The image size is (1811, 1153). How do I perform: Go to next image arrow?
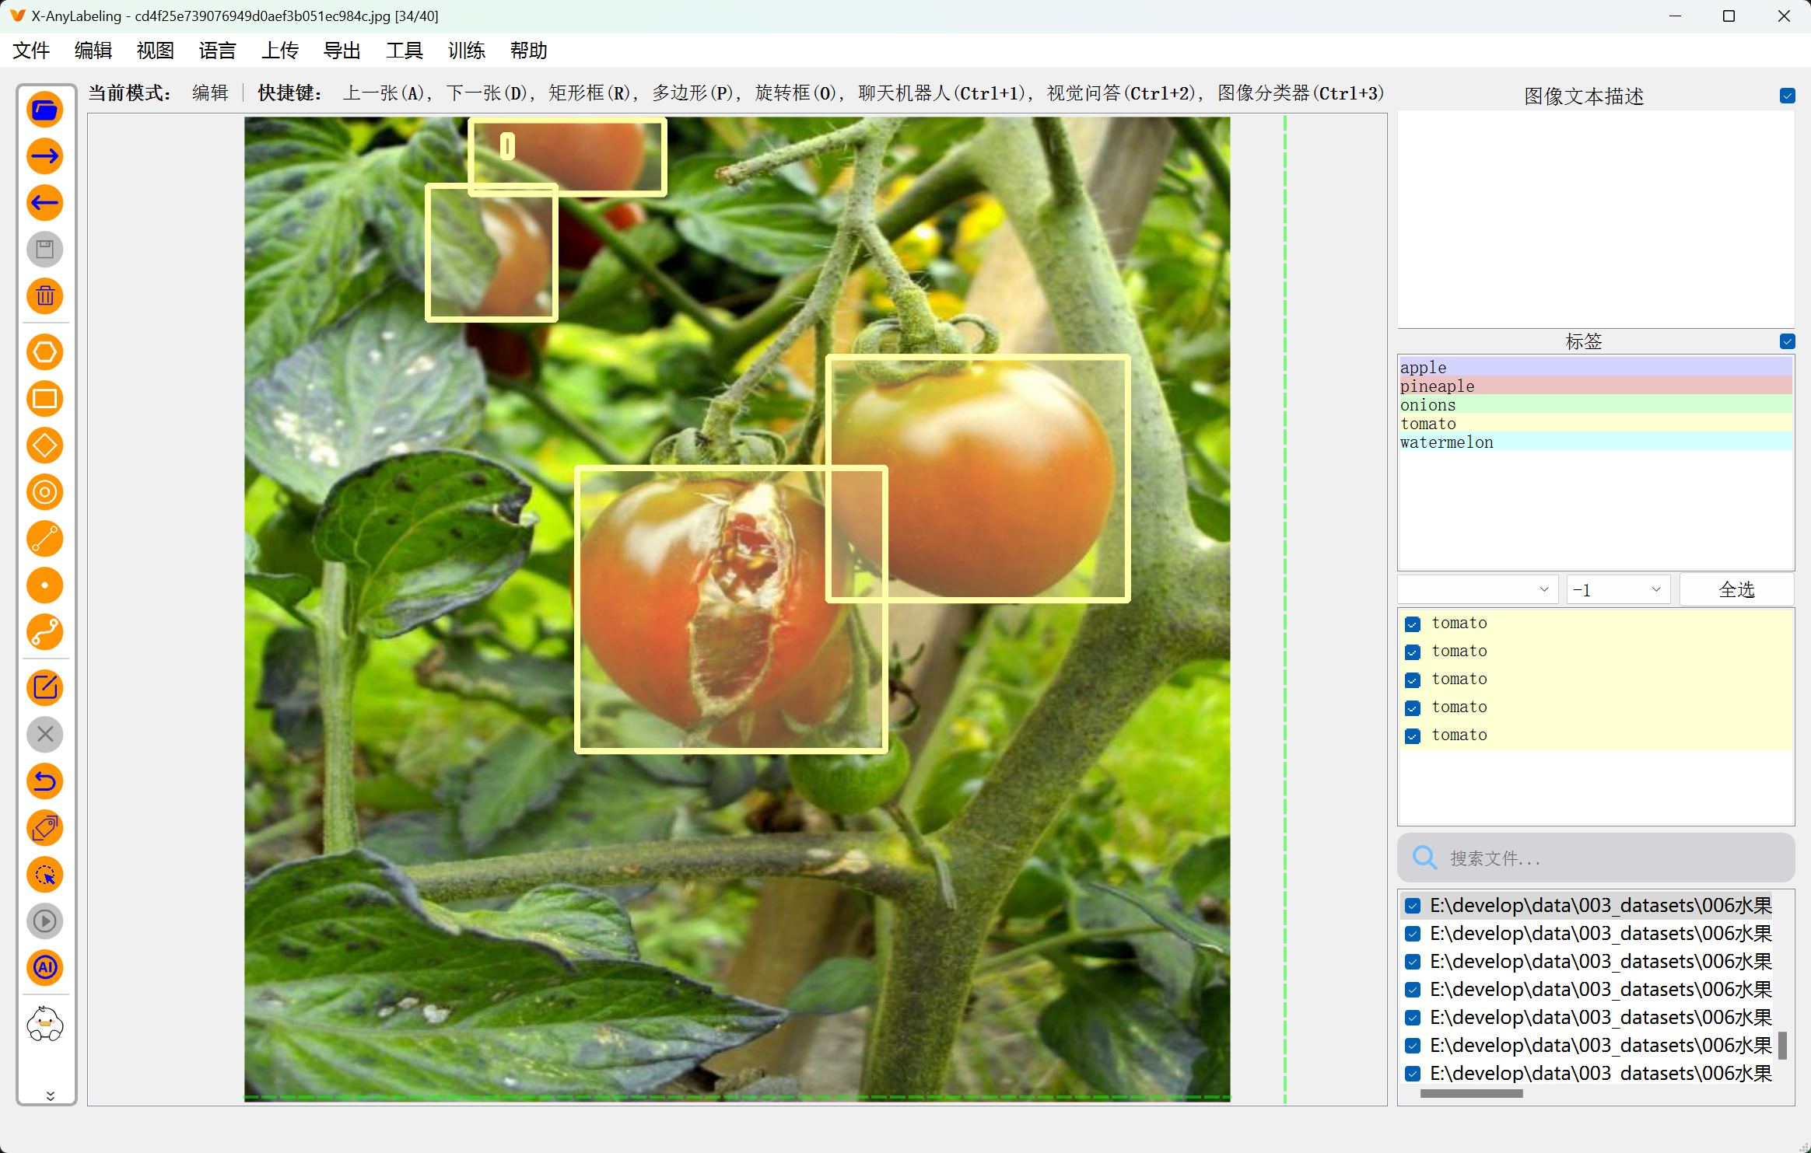tap(45, 156)
